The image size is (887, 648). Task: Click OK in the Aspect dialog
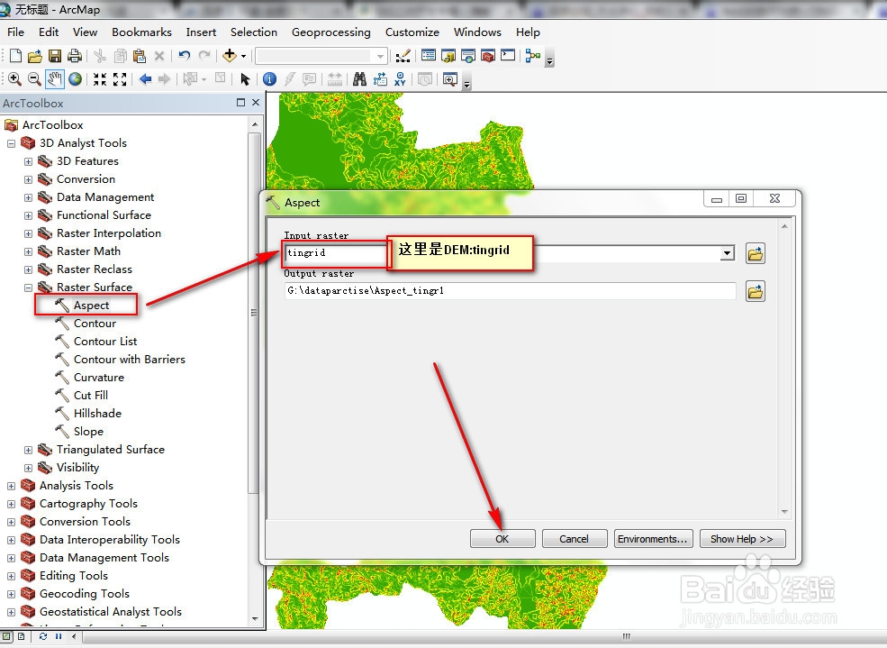[x=502, y=539]
